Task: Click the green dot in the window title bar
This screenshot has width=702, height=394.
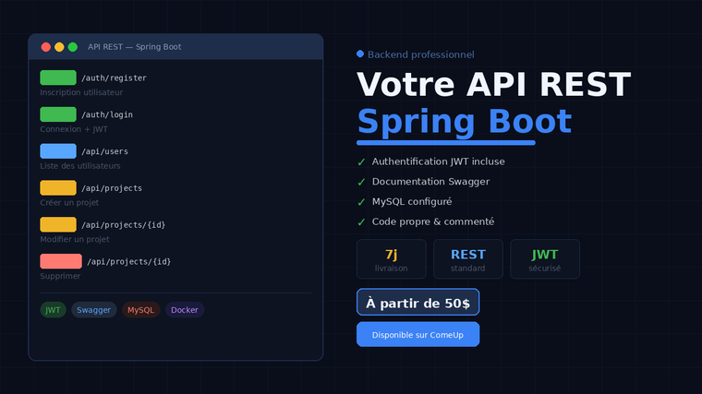Action: tap(73, 47)
